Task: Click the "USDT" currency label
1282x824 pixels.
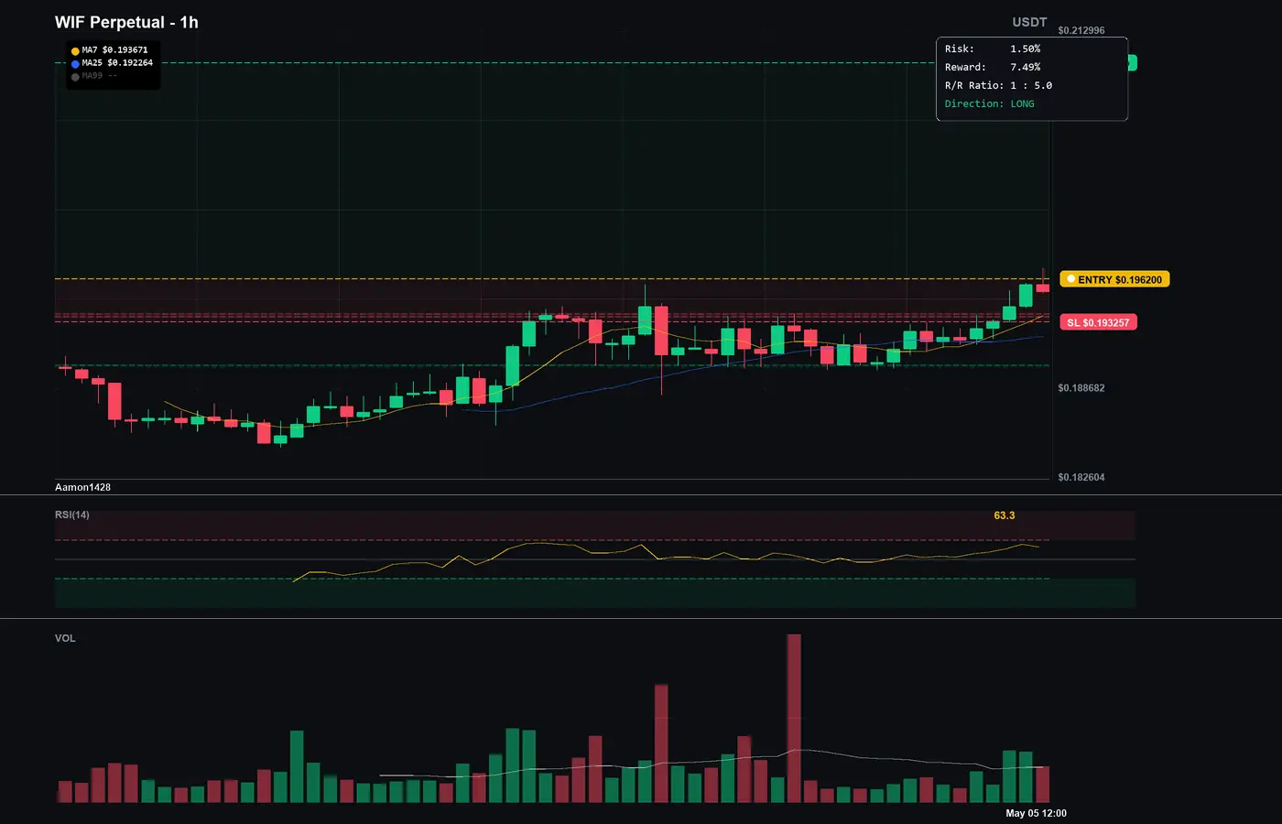Action: (x=1029, y=22)
